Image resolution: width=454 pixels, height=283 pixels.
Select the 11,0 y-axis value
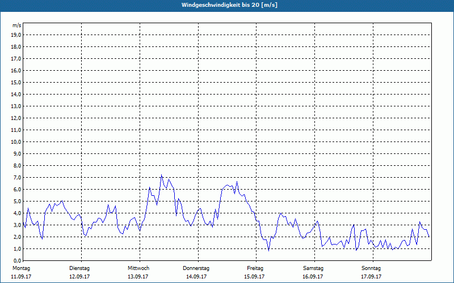16,130
